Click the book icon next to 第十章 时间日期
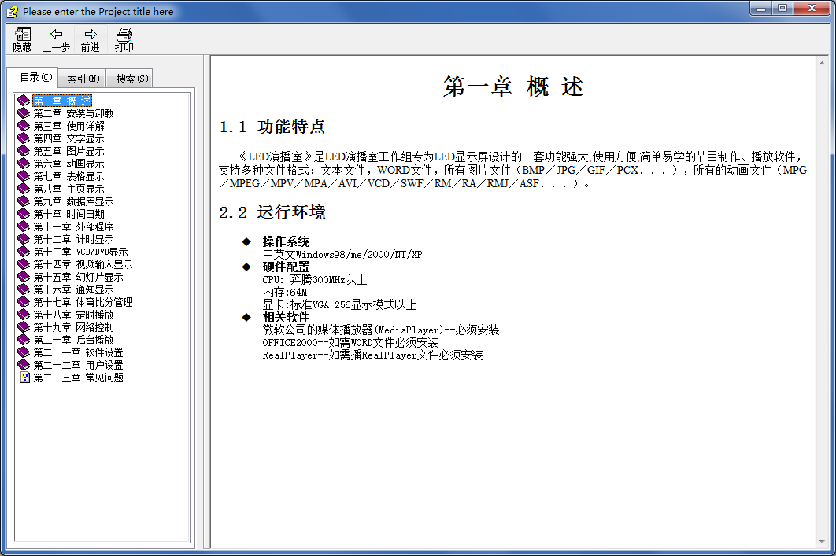836x556 pixels. click(x=24, y=214)
